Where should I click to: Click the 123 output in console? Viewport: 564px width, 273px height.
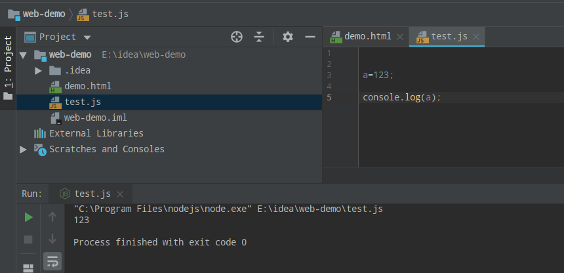(x=81, y=220)
